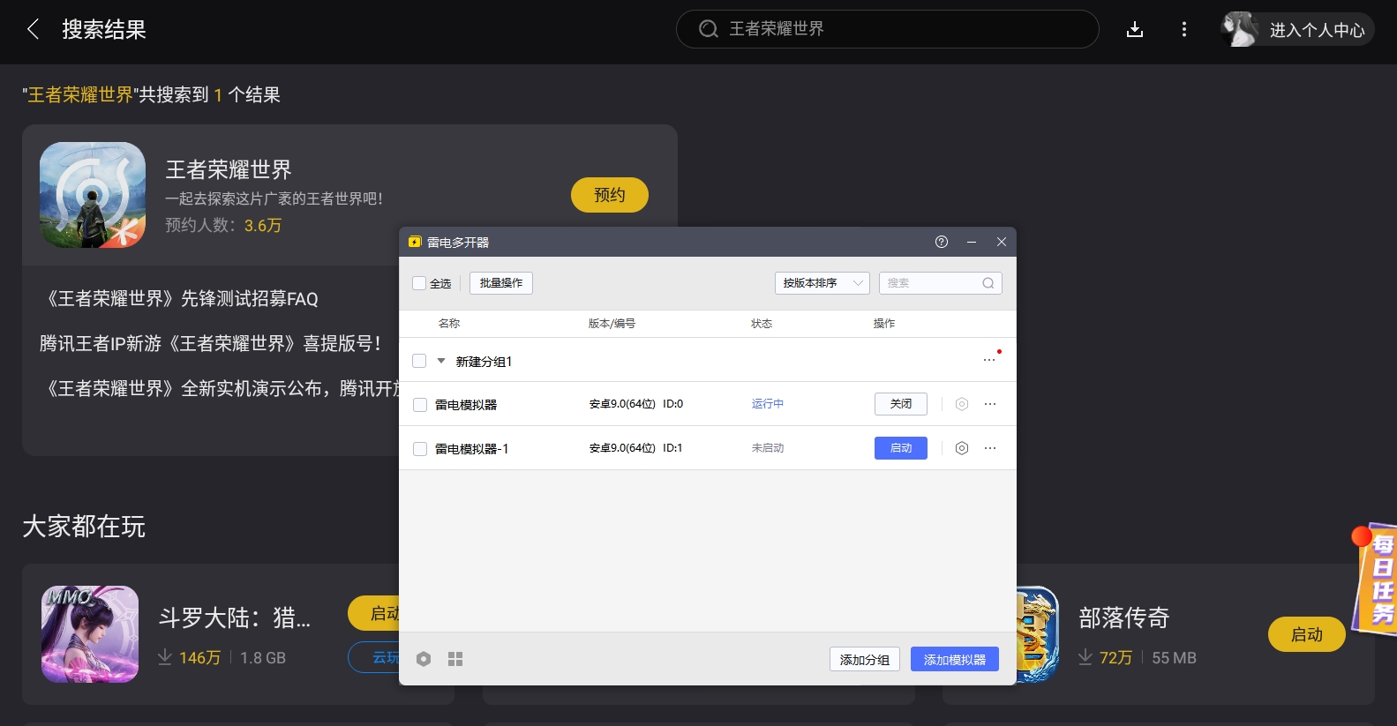
Task: Click the back arrow beside 搜索结果
Action: pyautogui.click(x=33, y=29)
